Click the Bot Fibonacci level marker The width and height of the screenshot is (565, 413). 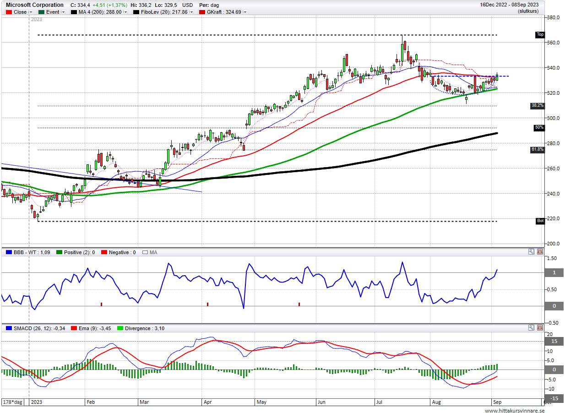point(540,221)
